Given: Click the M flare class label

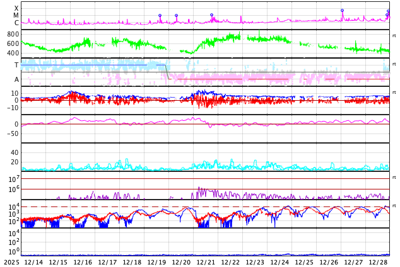Looking at the screenshot, I should click(16, 16).
